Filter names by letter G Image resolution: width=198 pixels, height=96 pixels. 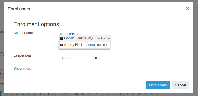tap(41, 94)
